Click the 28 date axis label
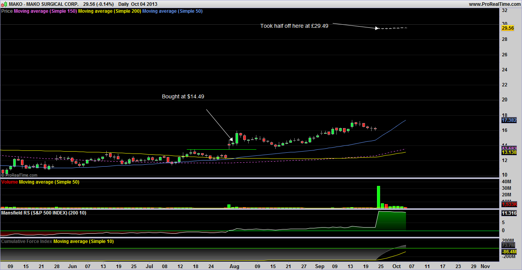The height and width of the screenshot is (270, 522). point(57,266)
